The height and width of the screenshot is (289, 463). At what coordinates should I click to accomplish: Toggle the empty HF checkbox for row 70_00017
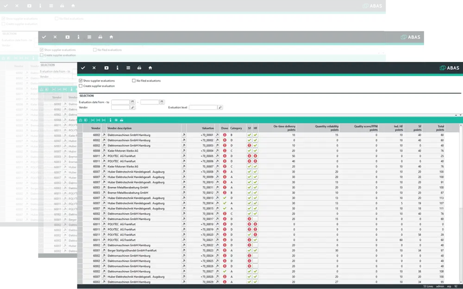[255, 219]
